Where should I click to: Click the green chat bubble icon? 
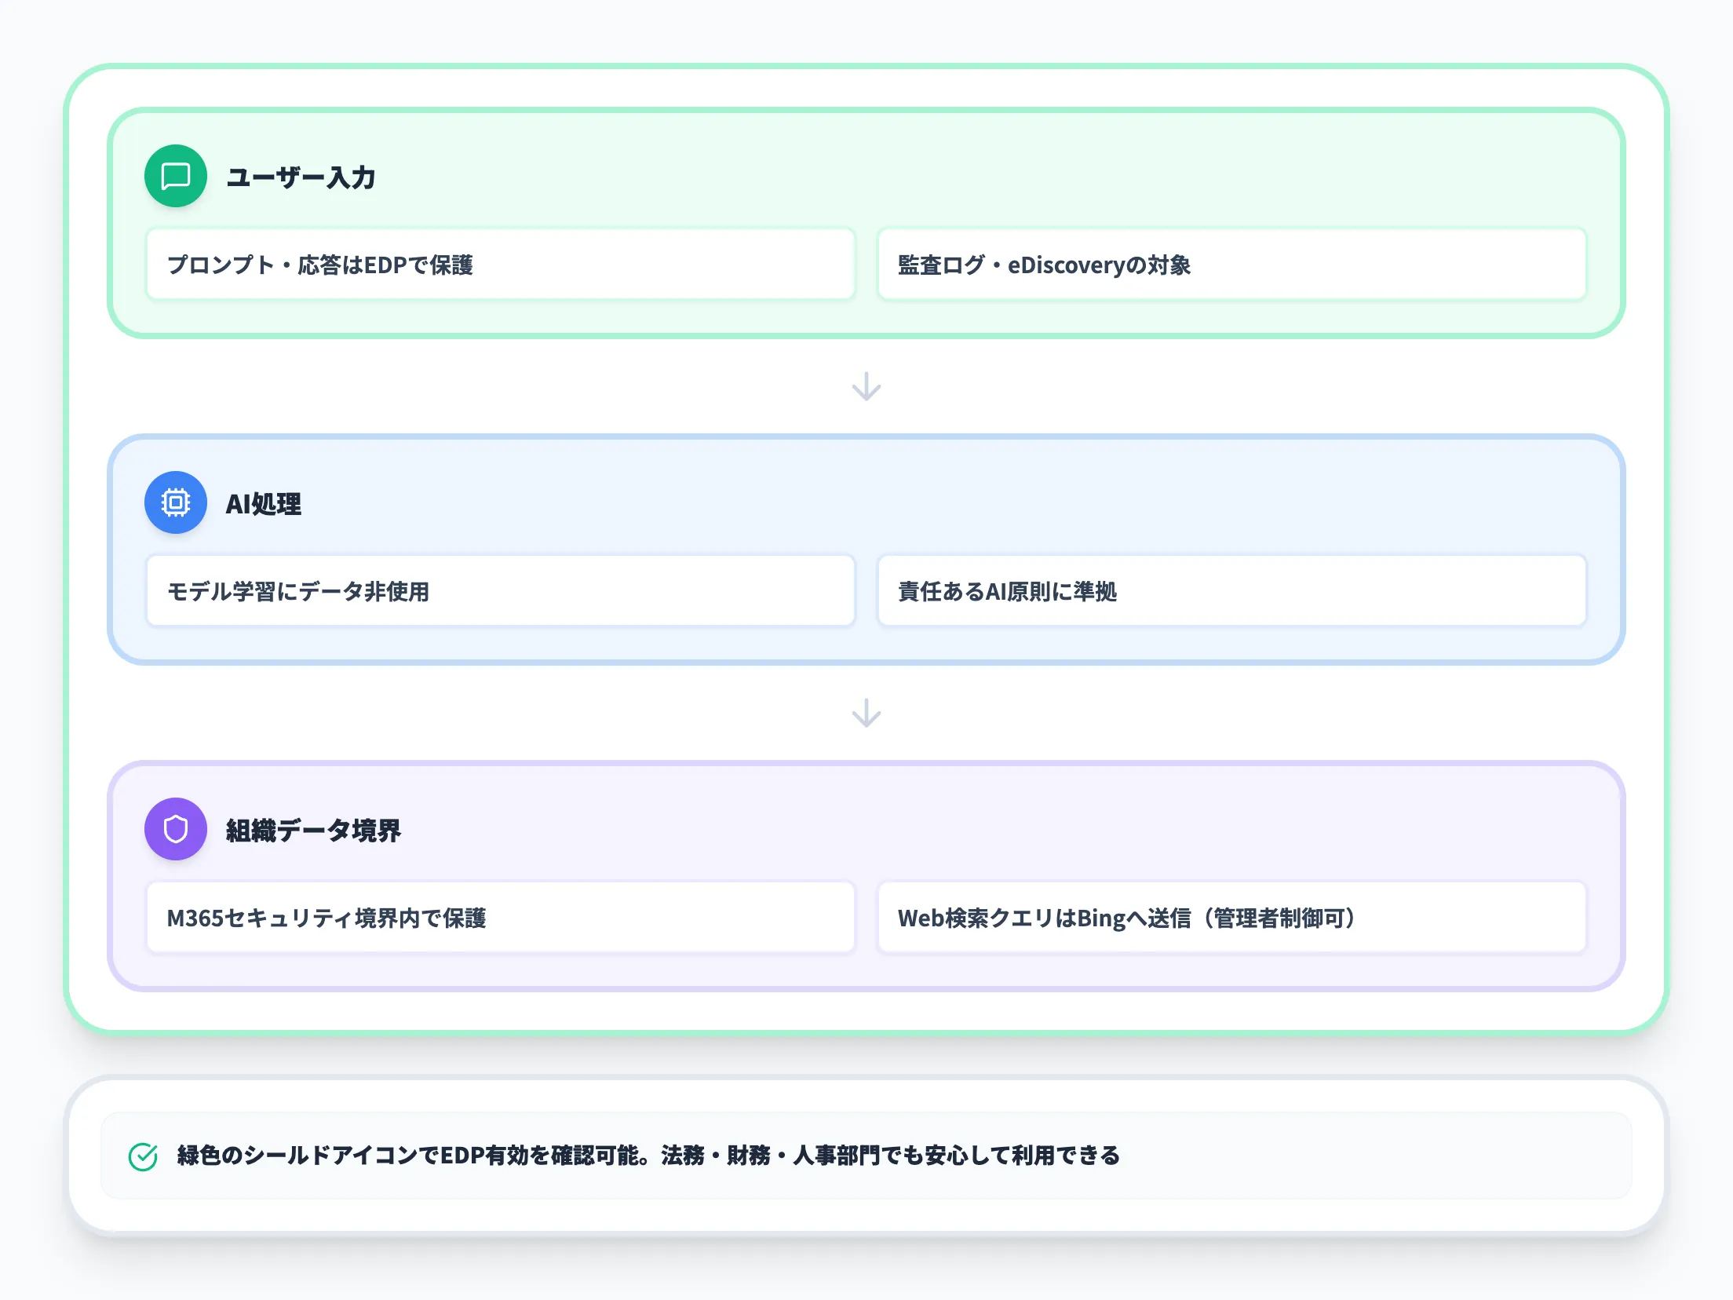[176, 176]
